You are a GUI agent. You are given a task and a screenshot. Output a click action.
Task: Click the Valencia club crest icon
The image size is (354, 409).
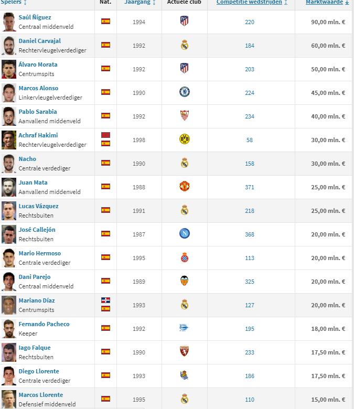[184, 281]
